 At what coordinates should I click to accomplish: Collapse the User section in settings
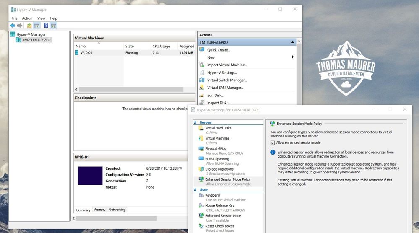[x=195, y=189]
